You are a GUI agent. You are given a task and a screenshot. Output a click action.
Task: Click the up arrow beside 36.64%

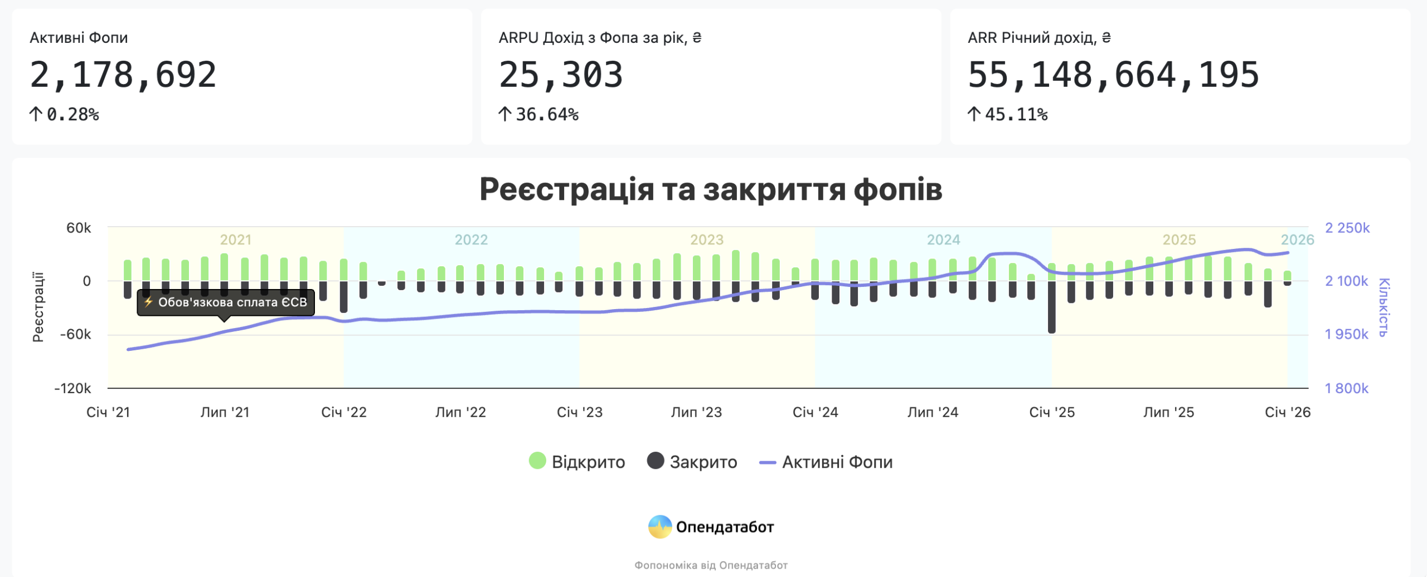point(504,114)
